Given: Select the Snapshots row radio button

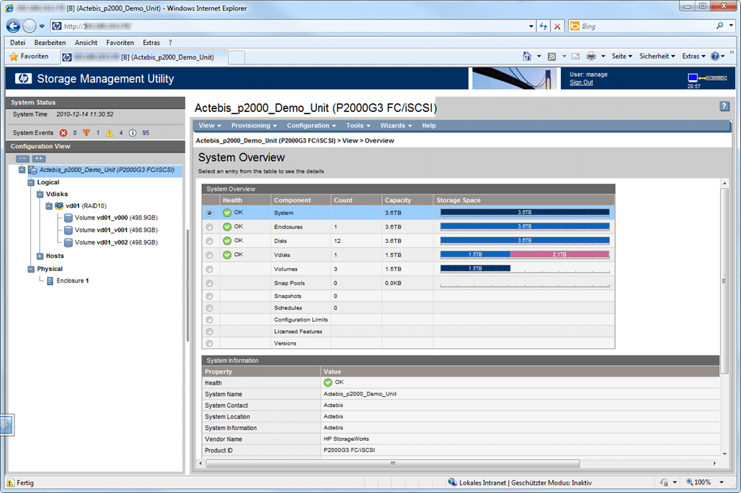Looking at the screenshot, I should click(209, 296).
